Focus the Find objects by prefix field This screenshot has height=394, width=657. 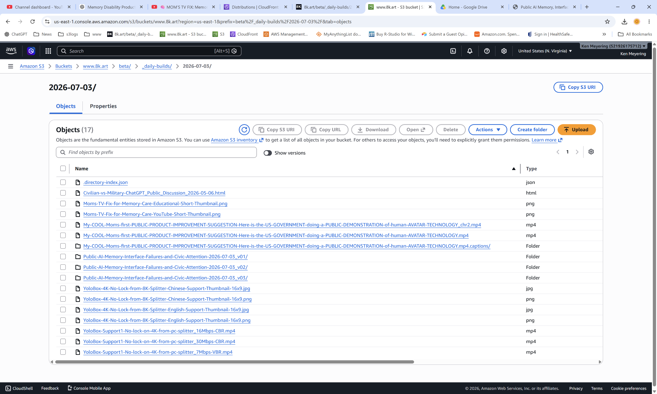pos(156,152)
